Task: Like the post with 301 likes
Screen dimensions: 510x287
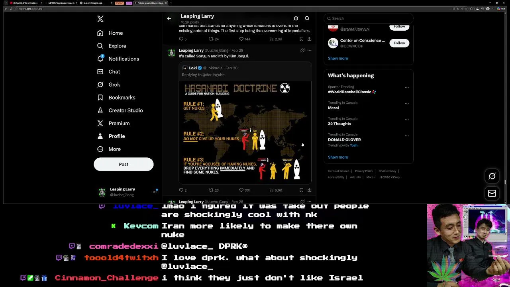Action: (x=245, y=190)
